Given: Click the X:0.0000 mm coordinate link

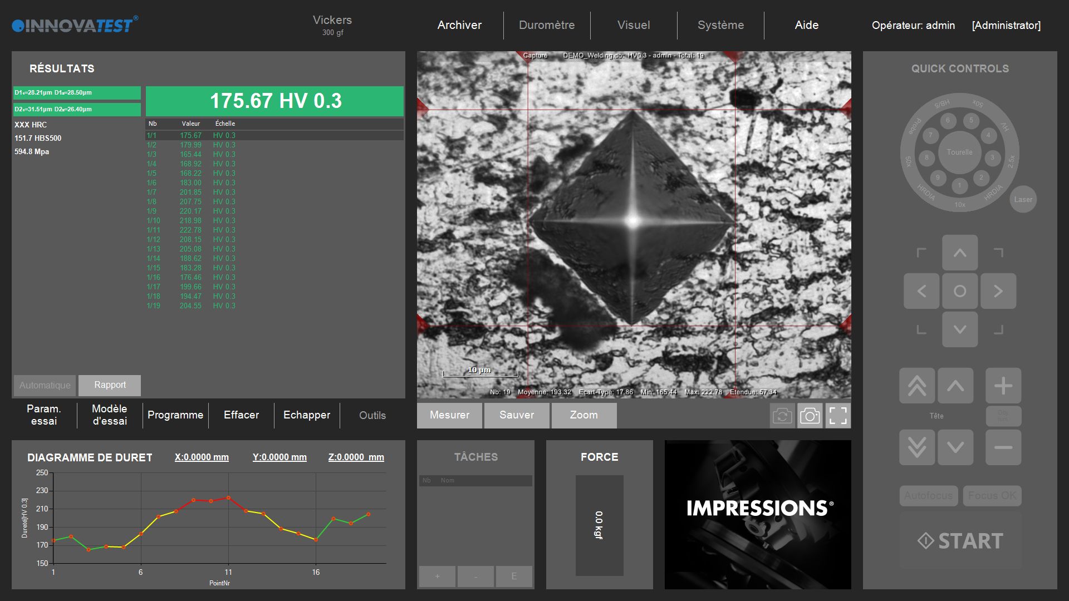Looking at the screenshot, I should pyautogui.click(x=202, y=457).
